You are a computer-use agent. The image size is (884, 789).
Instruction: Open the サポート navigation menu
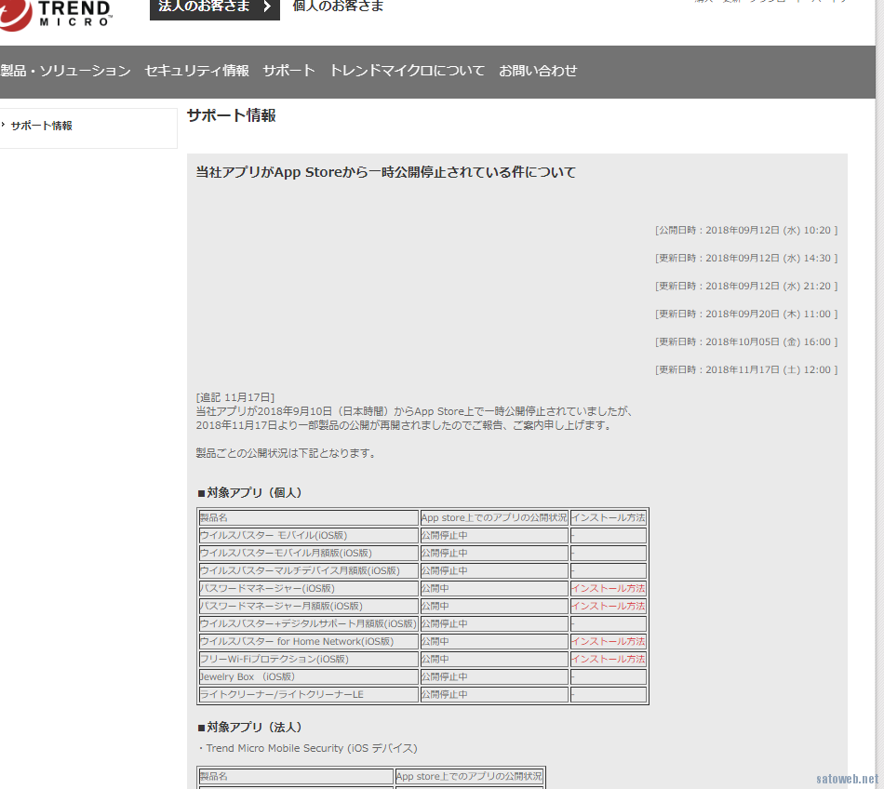(x=288, y=71)
